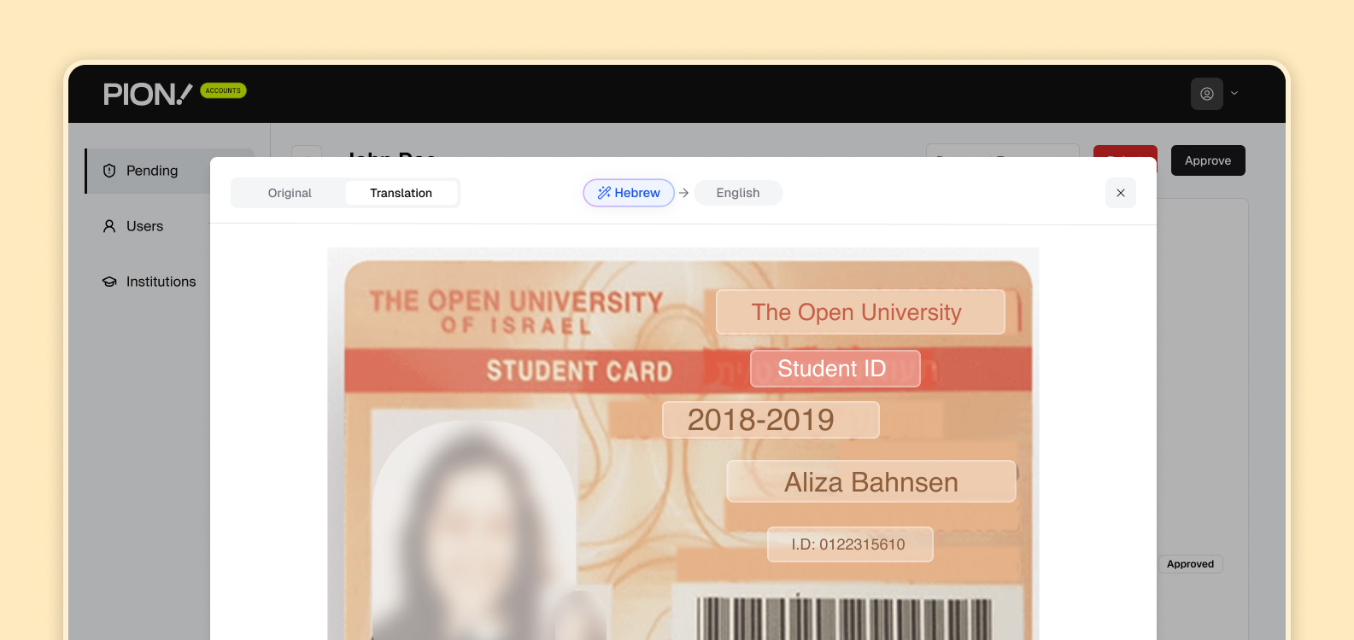
Task: Click the Approved status label
Action: pos(1190,564)
